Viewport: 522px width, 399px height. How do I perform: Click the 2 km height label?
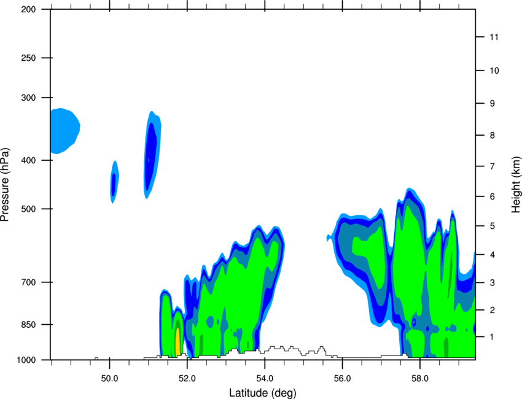(493, 310)
